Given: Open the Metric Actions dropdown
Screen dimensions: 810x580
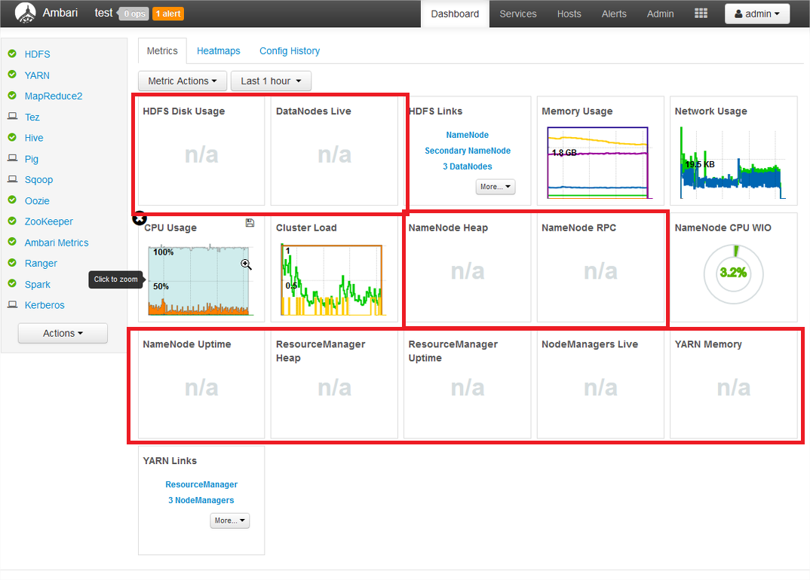Looking at the screenshot, I should [182, 81].
